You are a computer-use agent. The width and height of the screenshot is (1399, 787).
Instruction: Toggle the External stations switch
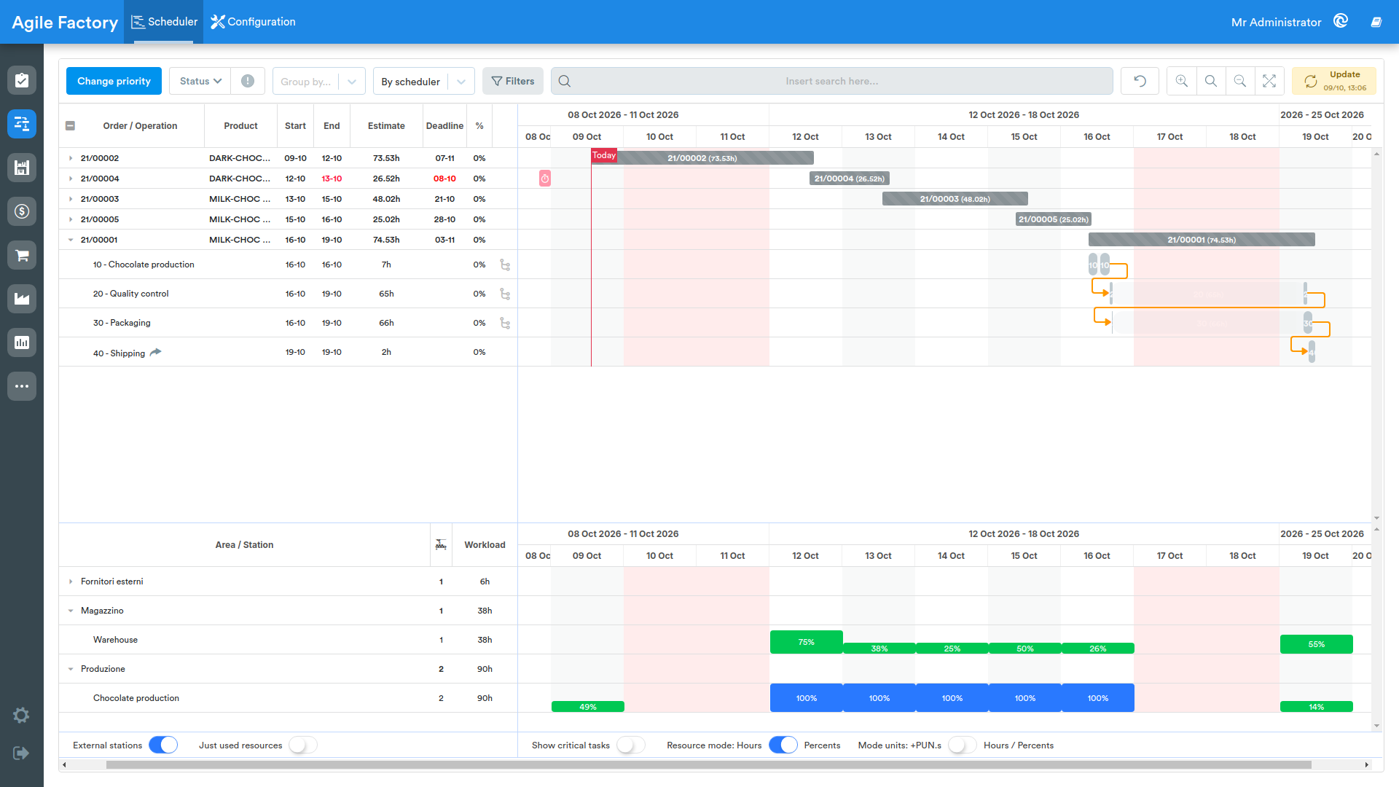[x=163, y=745]
